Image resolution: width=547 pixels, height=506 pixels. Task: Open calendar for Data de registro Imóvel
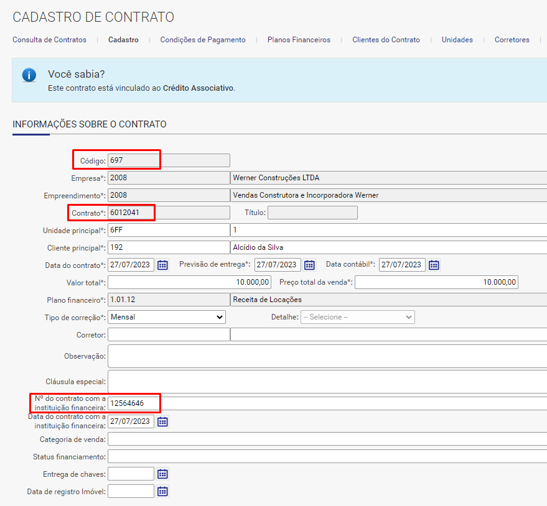(x=162, y=491)
